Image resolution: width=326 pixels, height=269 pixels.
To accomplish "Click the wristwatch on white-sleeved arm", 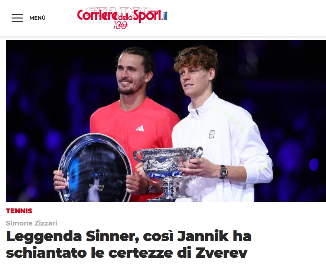I will 224,172.
